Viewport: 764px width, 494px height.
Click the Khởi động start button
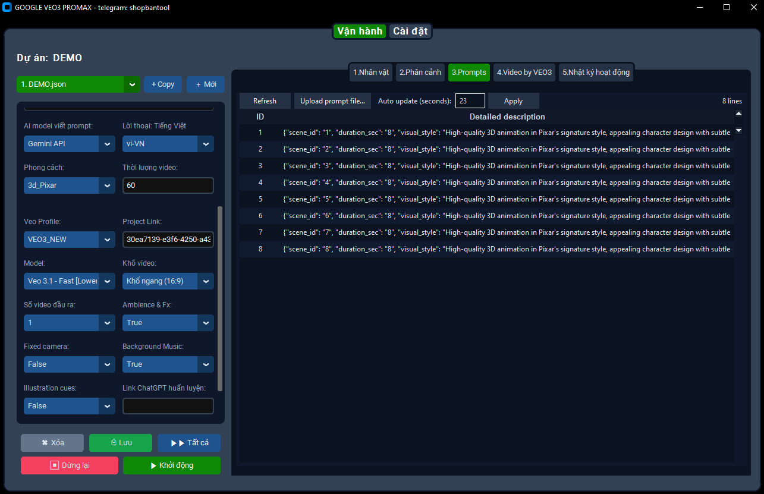(171, 465)
